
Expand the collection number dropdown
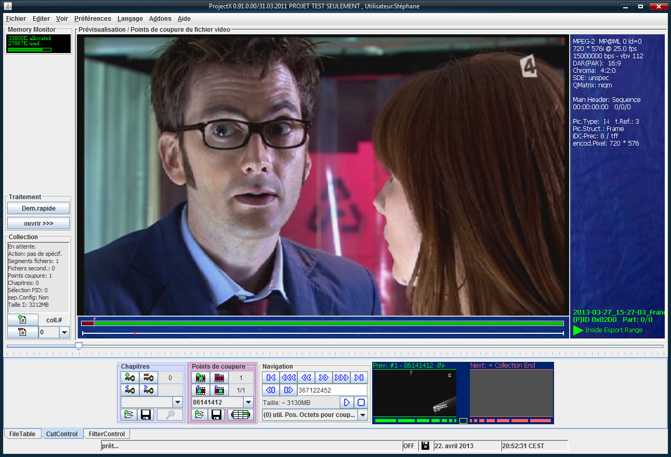click(x=64, y=332)
